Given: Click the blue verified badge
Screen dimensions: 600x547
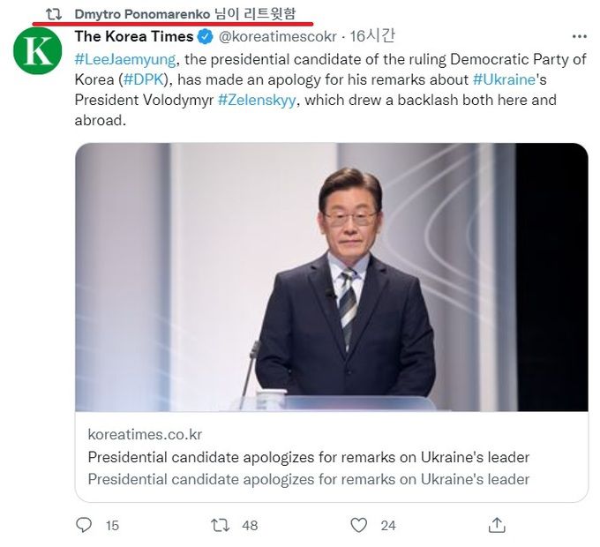Looking at the screenshot, I should pyautogui.click(x=205, y=37).
